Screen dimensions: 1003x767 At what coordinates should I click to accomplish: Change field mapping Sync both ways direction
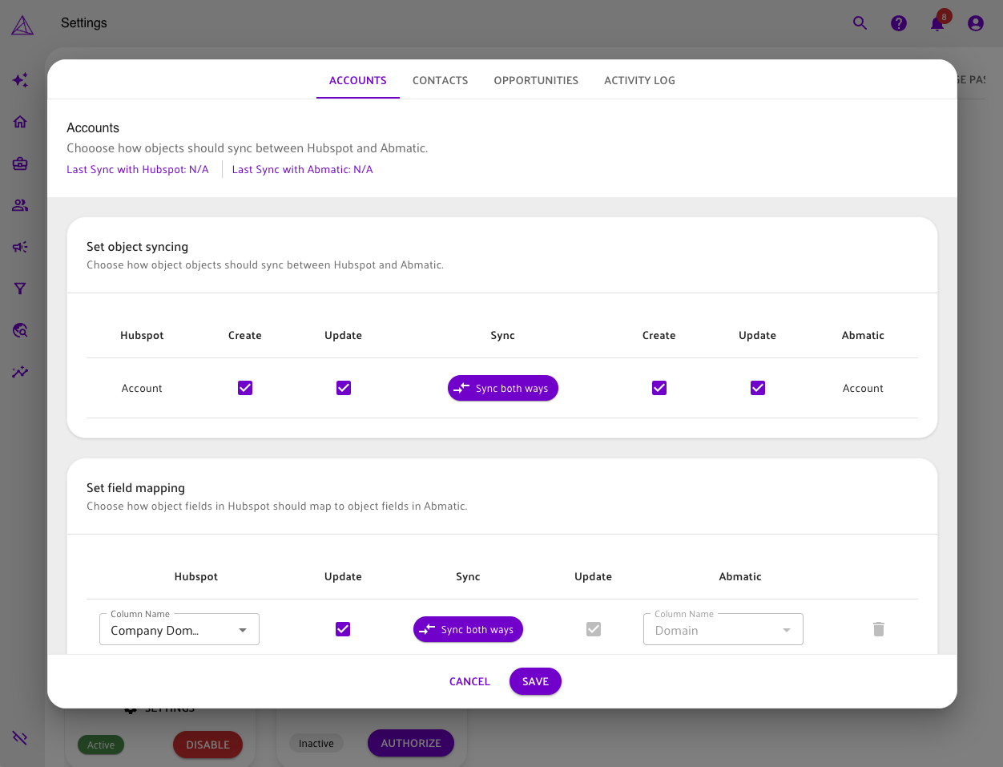pos(468,629)
